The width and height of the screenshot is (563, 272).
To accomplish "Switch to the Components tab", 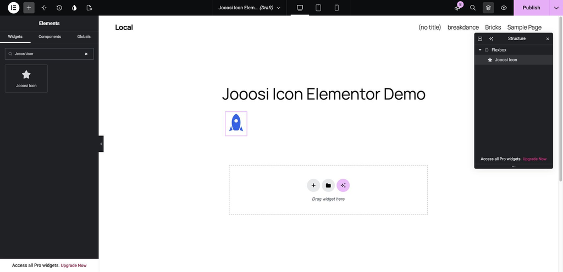I will pos(49,37).
